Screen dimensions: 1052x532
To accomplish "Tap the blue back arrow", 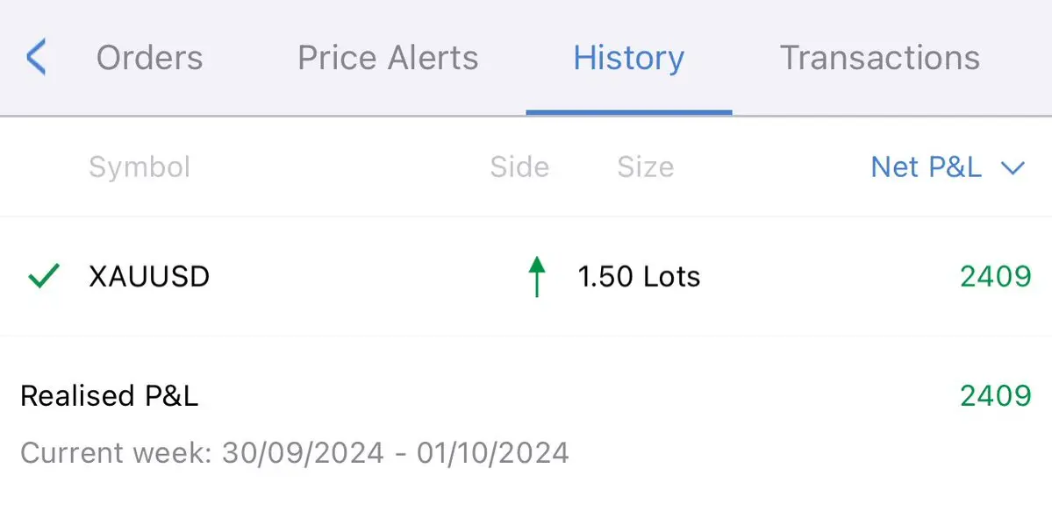I will (36, 56).
